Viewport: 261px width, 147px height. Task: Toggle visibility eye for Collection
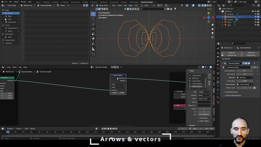255,11
